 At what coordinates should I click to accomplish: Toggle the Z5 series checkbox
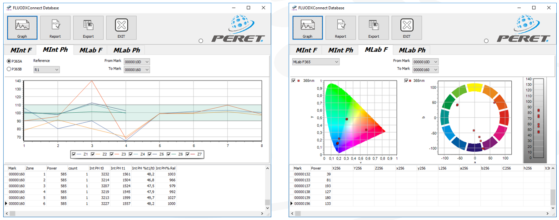tap(150, 155)
